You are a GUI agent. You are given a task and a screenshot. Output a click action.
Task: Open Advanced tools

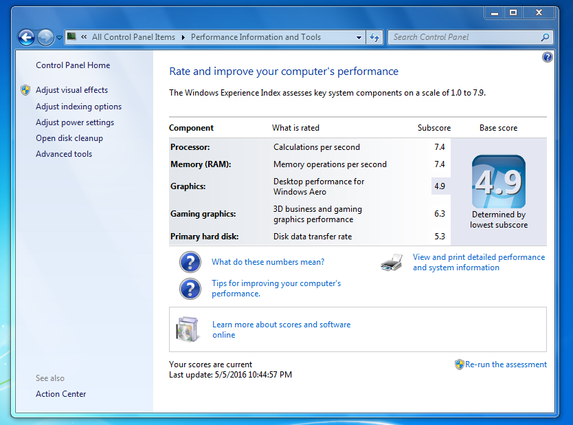64,154
